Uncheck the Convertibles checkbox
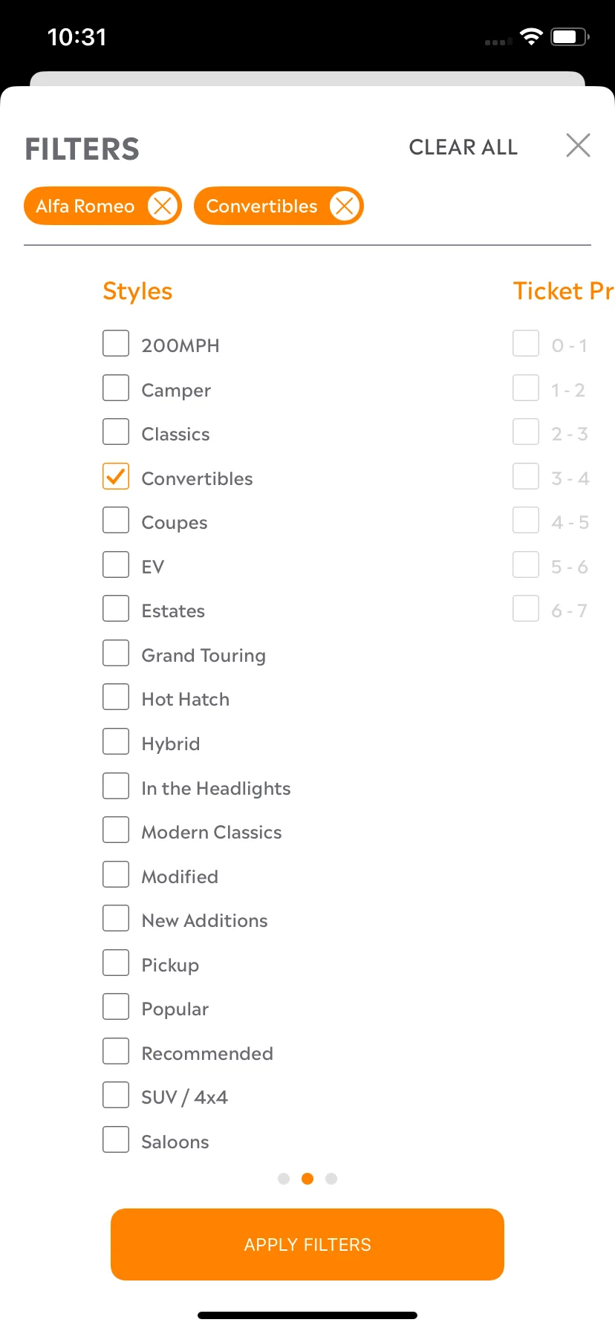 tap(116, 477)
